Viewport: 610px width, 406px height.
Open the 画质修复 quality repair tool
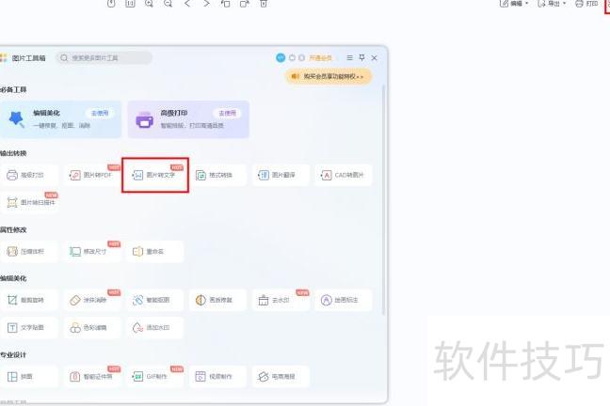coord(217,300)
